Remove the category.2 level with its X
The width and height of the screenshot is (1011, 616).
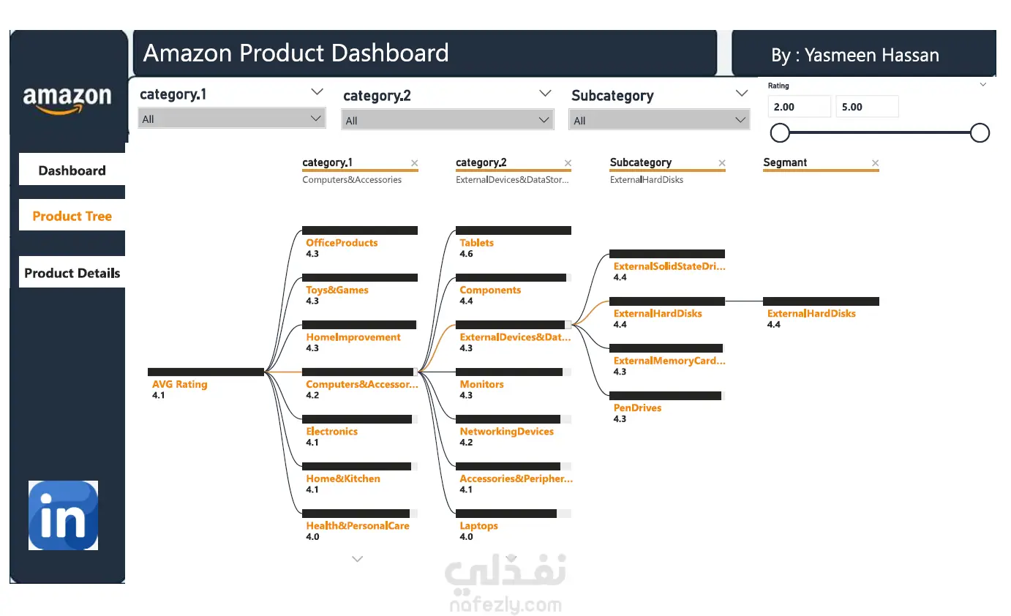click(568, 163)
